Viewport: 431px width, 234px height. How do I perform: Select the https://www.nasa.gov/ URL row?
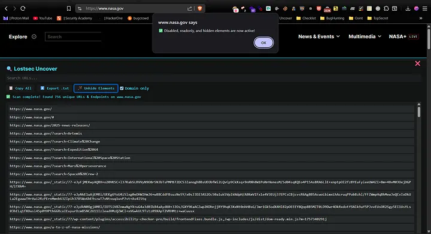point(211,109)
